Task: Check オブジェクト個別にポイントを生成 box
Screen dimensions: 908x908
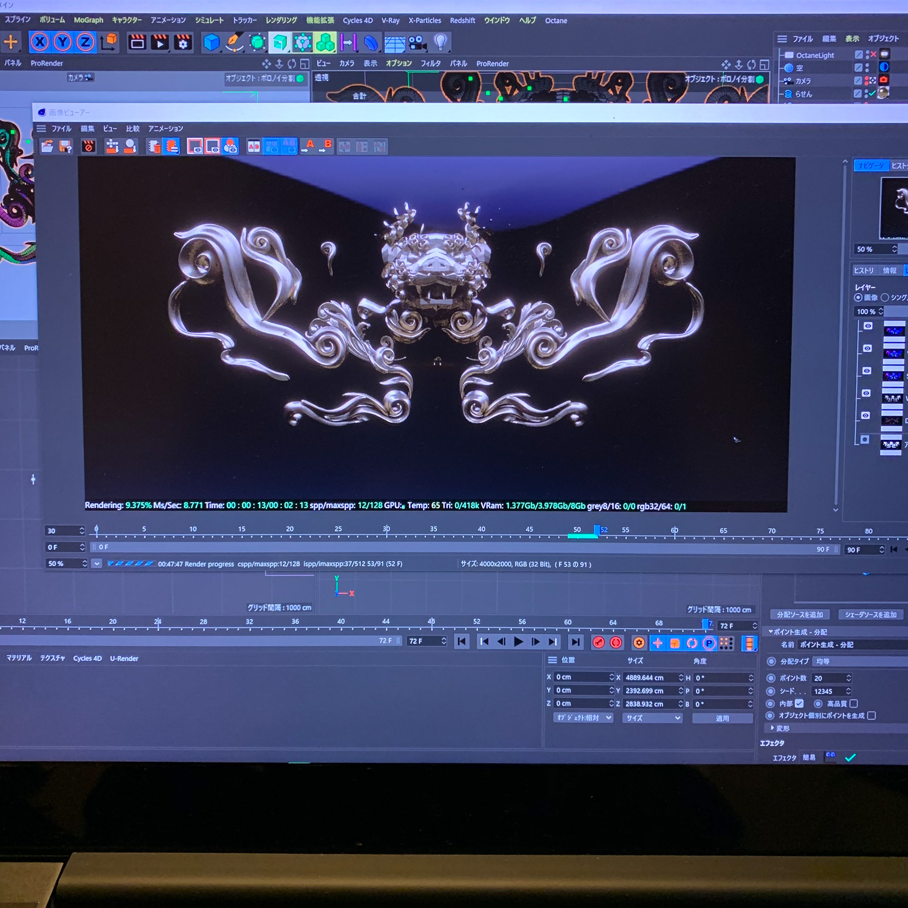Action: [872, 716]
